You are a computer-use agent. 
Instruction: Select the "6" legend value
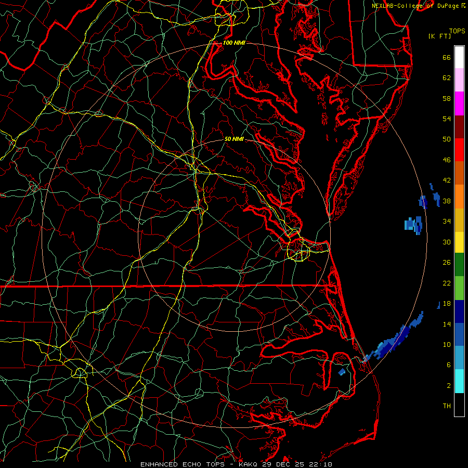[x=449, y=365]
